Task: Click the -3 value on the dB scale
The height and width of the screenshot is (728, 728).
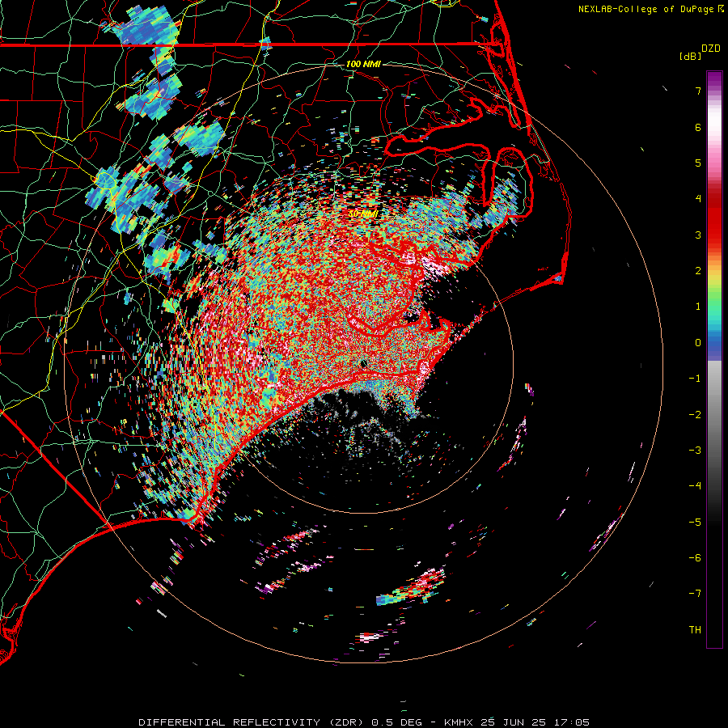Action: click(695, 450)
